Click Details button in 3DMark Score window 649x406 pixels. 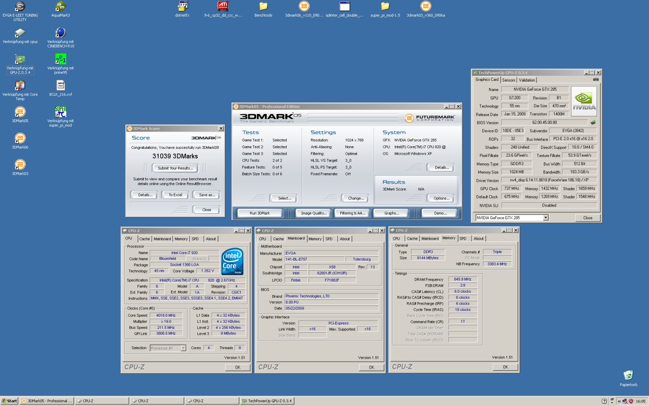click(145, 195)
